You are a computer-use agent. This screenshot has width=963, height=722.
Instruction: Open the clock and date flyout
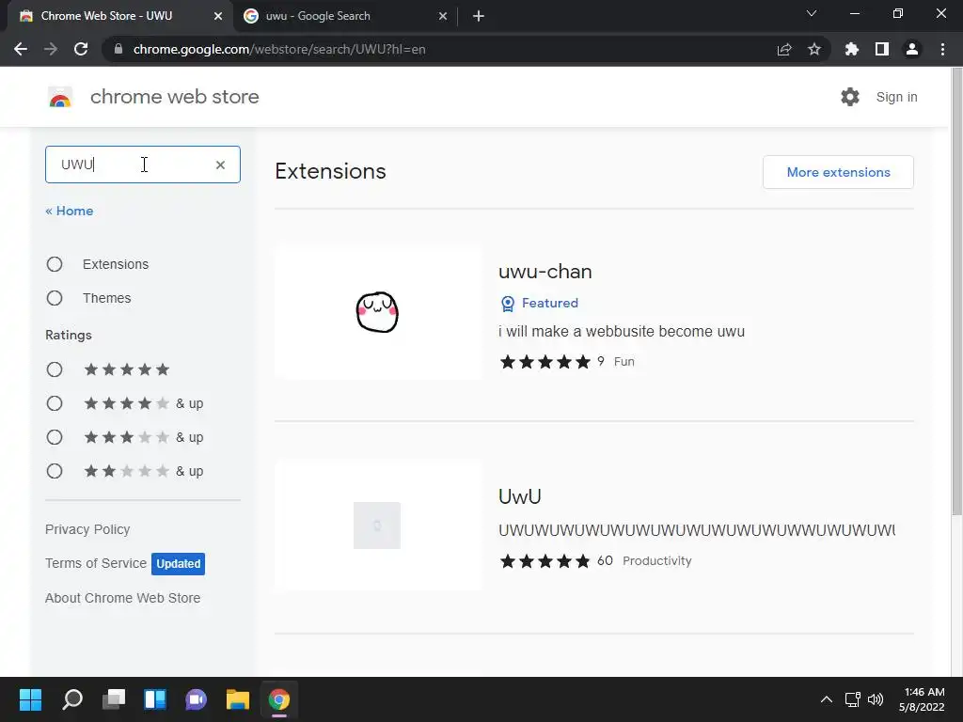click(x=924, y=699)
